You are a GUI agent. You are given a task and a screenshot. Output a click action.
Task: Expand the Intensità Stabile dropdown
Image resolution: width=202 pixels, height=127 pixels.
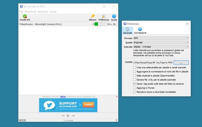click(161, 47)
